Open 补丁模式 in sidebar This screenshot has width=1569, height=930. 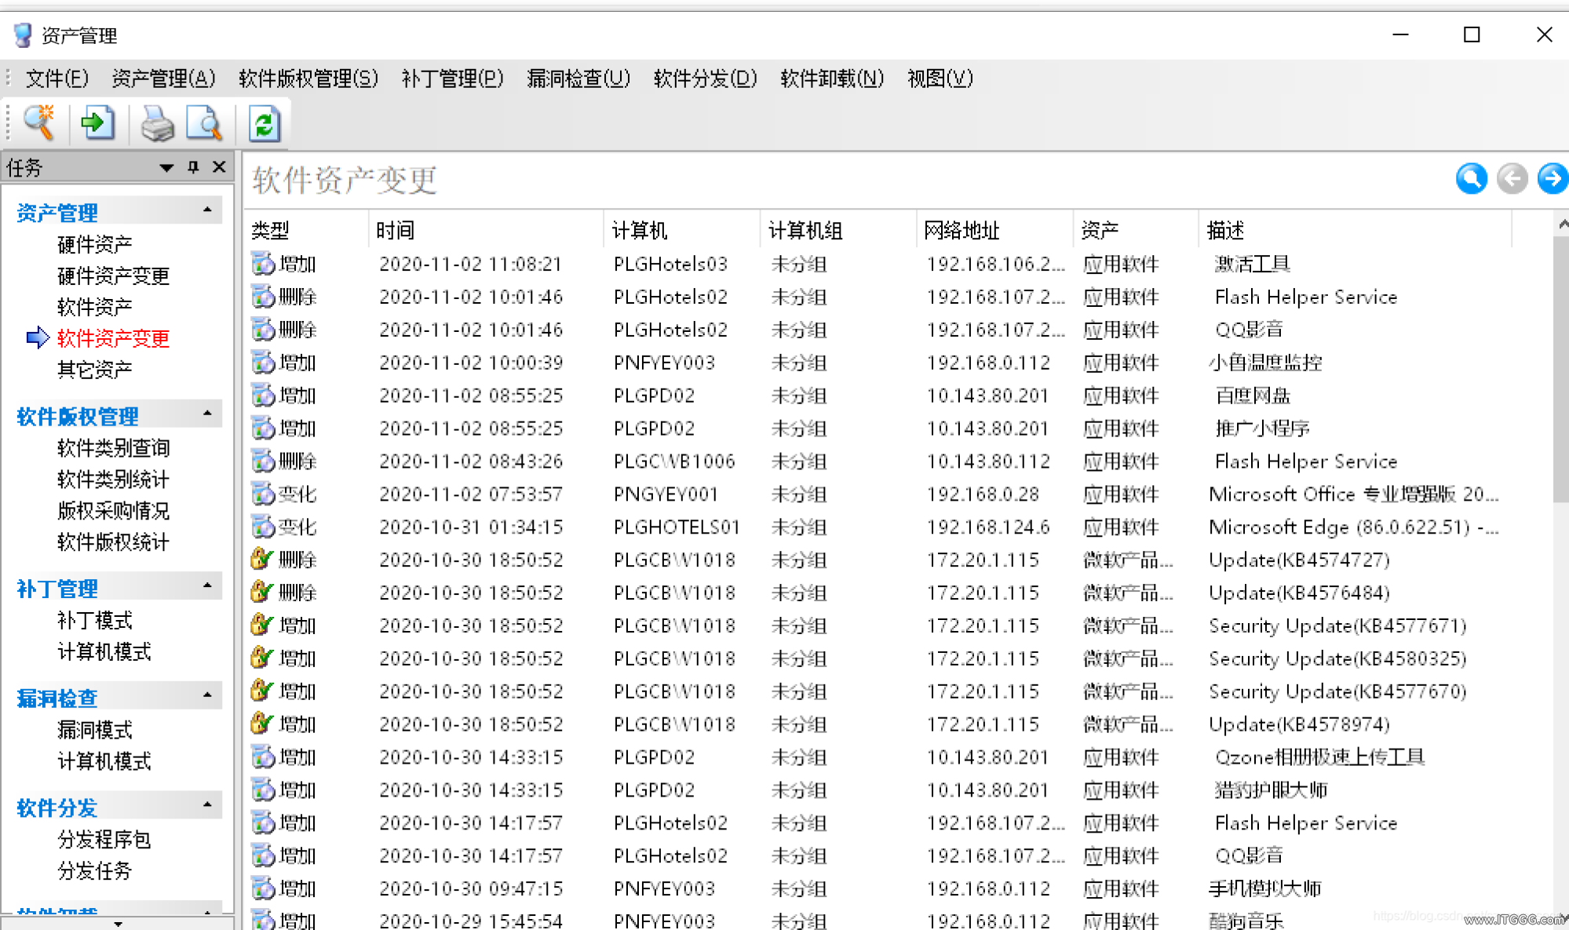click(x=95, y=621)
